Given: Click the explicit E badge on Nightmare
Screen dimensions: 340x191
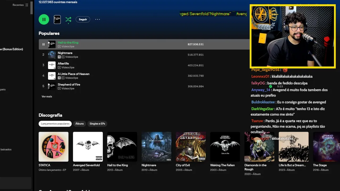Looking at the screenshot, I should click(59, 57).
